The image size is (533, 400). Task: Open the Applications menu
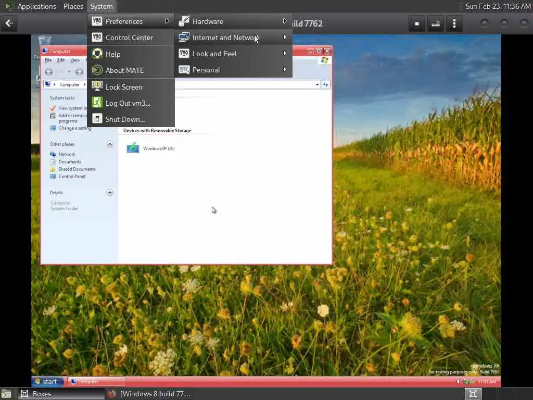37,6
